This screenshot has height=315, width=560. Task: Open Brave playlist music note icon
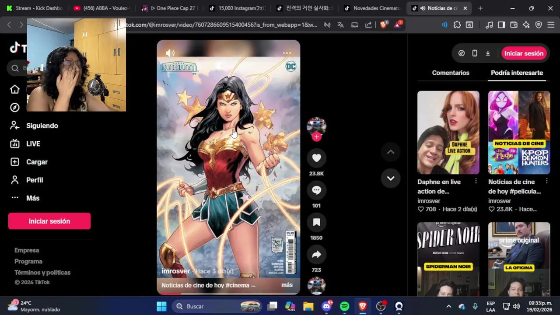(490, 25)
